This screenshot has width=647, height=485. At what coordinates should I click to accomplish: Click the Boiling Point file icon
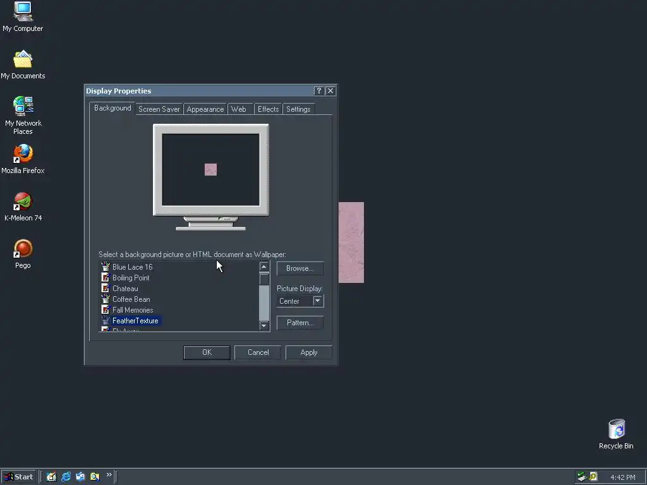pos(106,277)
